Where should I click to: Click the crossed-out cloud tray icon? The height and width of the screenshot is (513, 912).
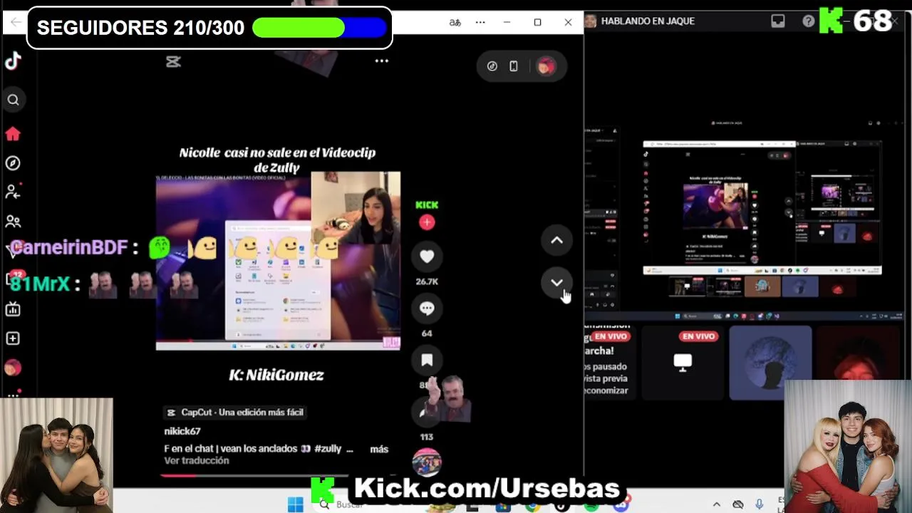(x=738, y=504)
